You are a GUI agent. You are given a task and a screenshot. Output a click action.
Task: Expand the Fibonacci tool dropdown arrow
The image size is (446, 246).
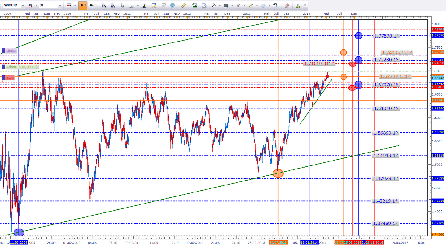pos(232,6)
